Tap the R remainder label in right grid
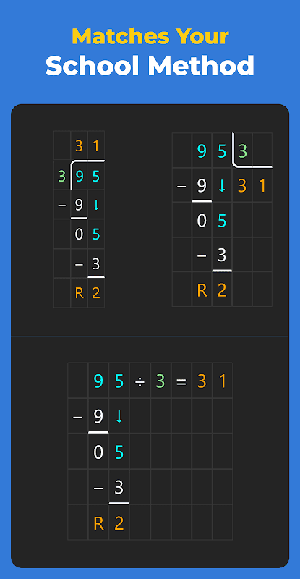The image size is (300, 579). [x=202, y=291]
